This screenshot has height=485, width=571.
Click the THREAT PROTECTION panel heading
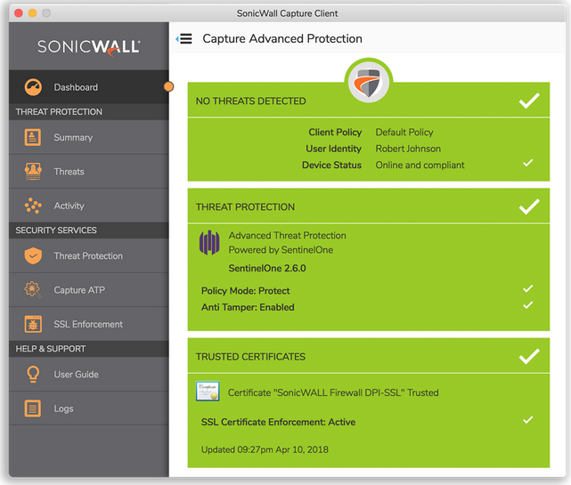[245, 207]
